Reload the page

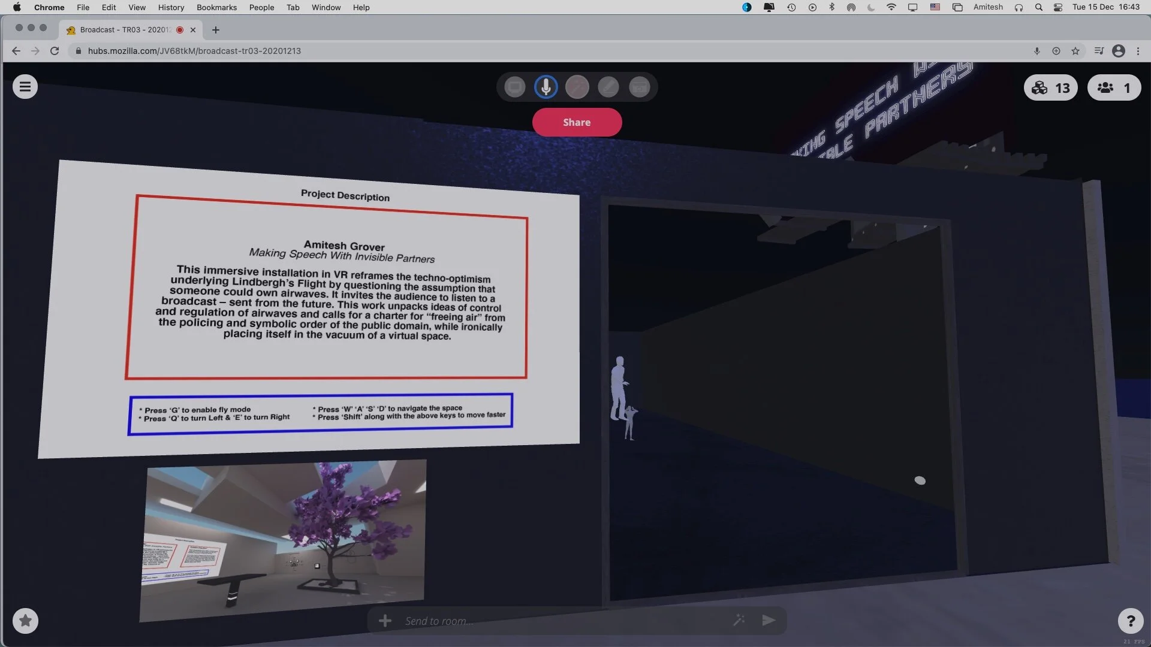click(55, 51)
